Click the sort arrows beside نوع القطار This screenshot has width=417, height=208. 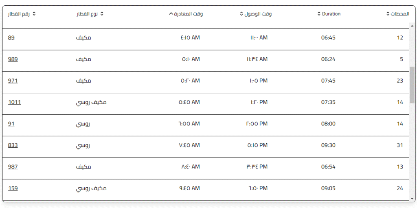102,14
